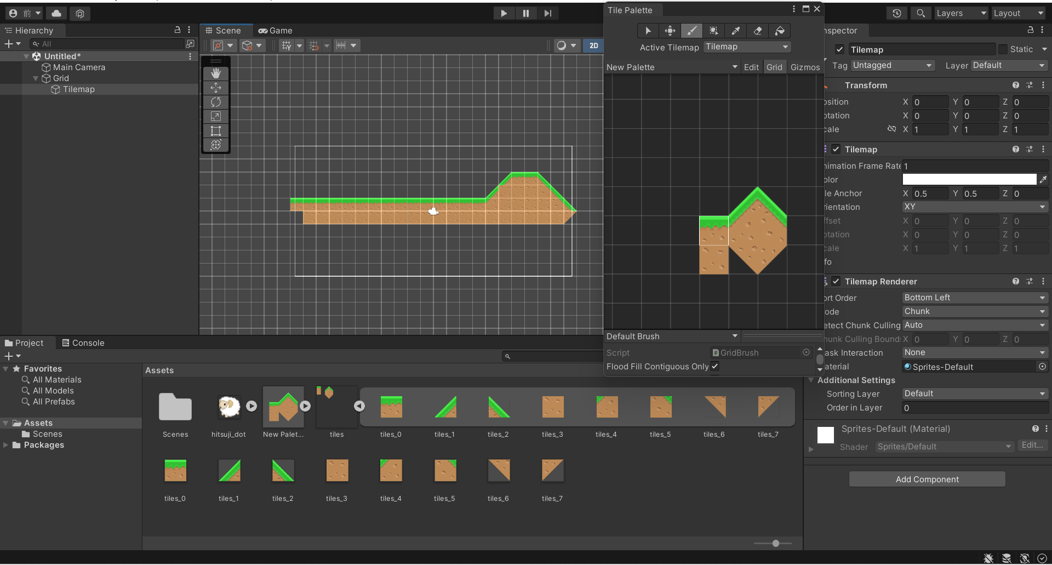Select the Hand view tool in Scene
This screenshot has width=1052, height=565.
[216, 73]
